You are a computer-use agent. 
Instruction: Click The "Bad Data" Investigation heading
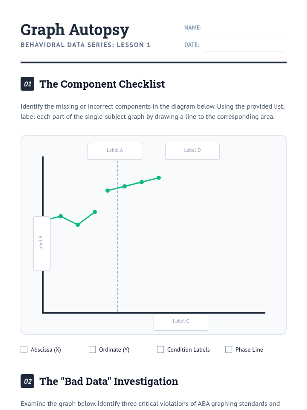tap(109, 381)
